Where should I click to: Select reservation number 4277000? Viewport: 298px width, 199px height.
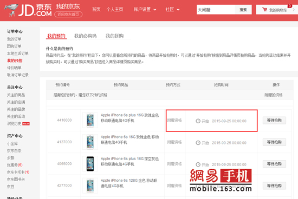click(x=64, y=185)
